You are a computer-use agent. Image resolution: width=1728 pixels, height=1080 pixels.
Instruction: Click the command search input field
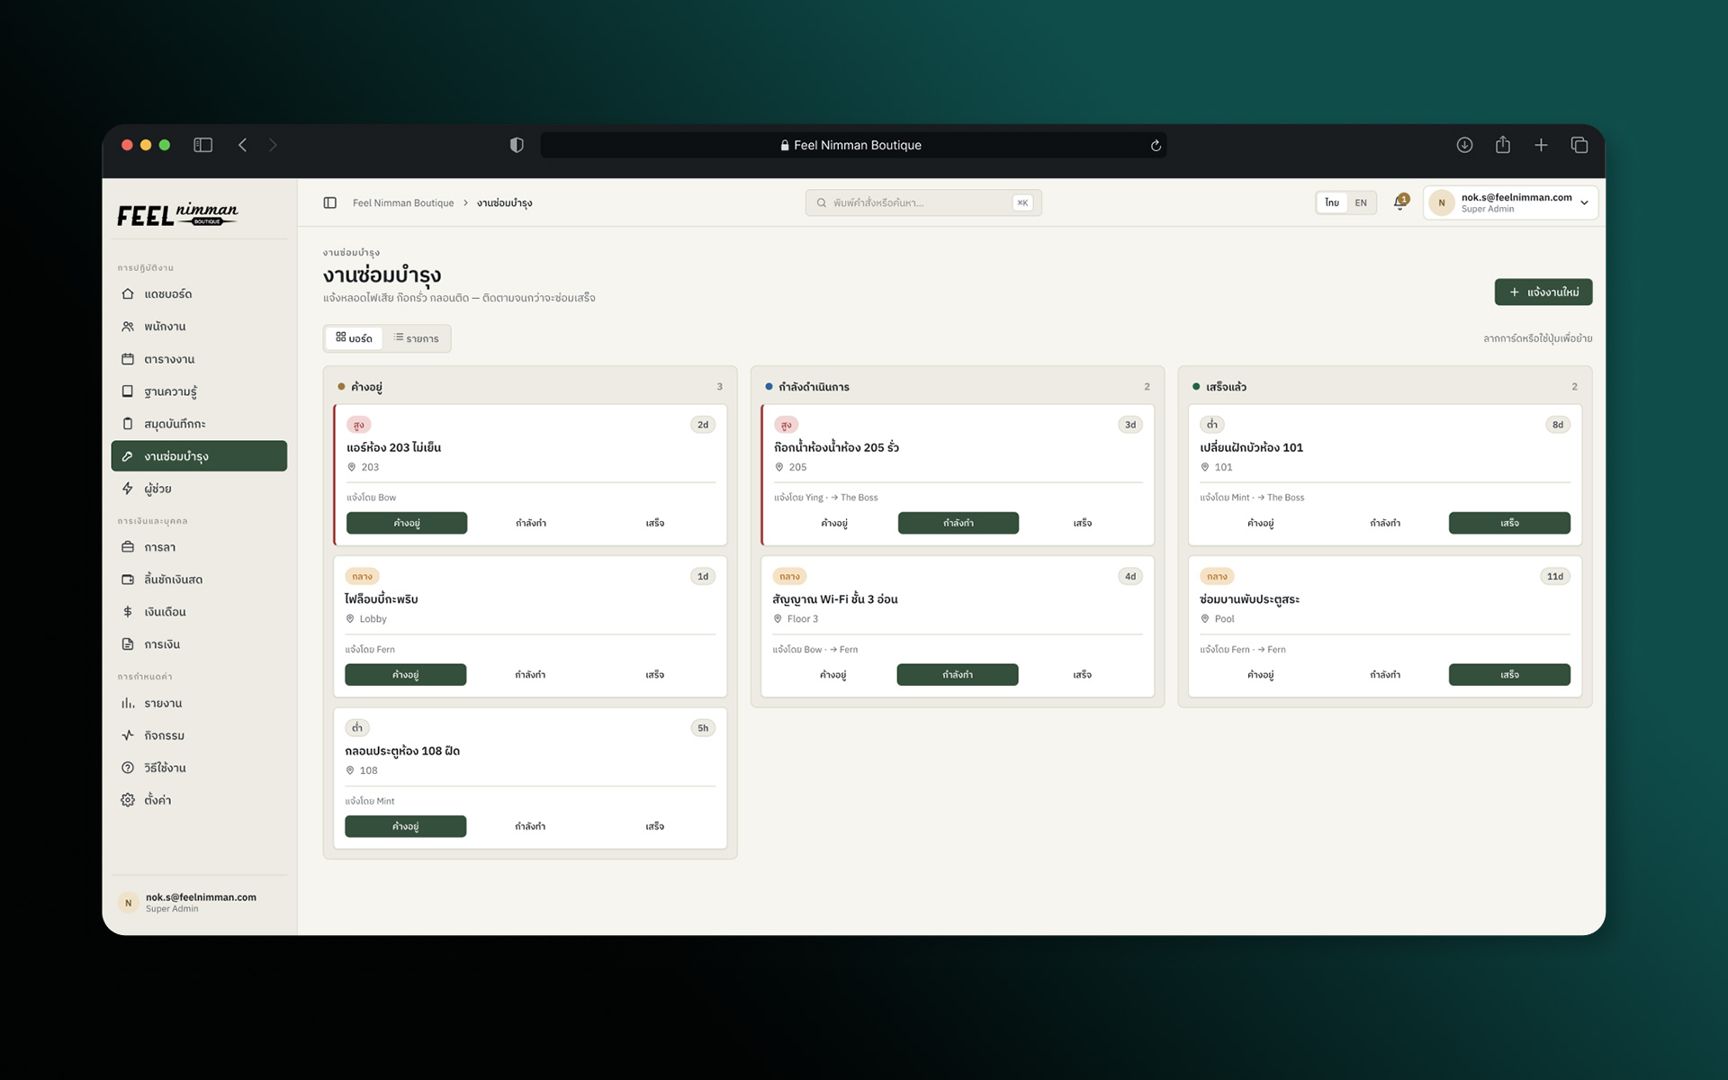click(923, 202)
